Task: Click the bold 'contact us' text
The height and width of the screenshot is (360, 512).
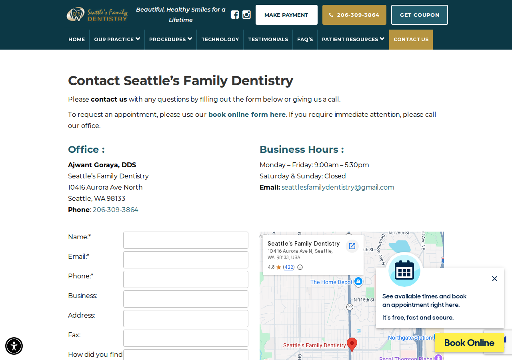Action: [109, 99]
